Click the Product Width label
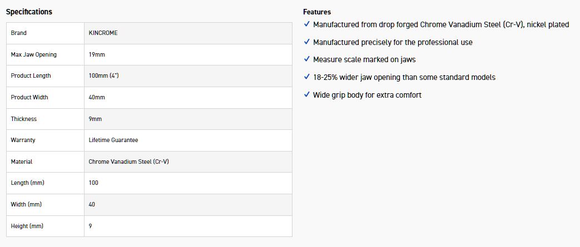The image size is (580, 247). (29, 97)
